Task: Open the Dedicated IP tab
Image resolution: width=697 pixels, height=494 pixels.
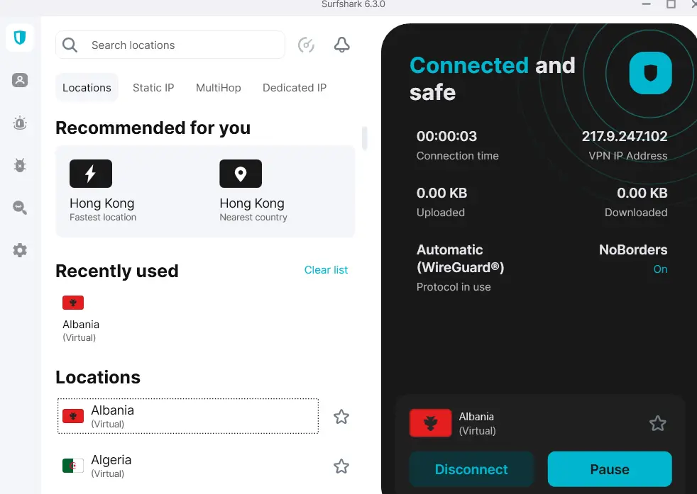Action: click(295, 88)
